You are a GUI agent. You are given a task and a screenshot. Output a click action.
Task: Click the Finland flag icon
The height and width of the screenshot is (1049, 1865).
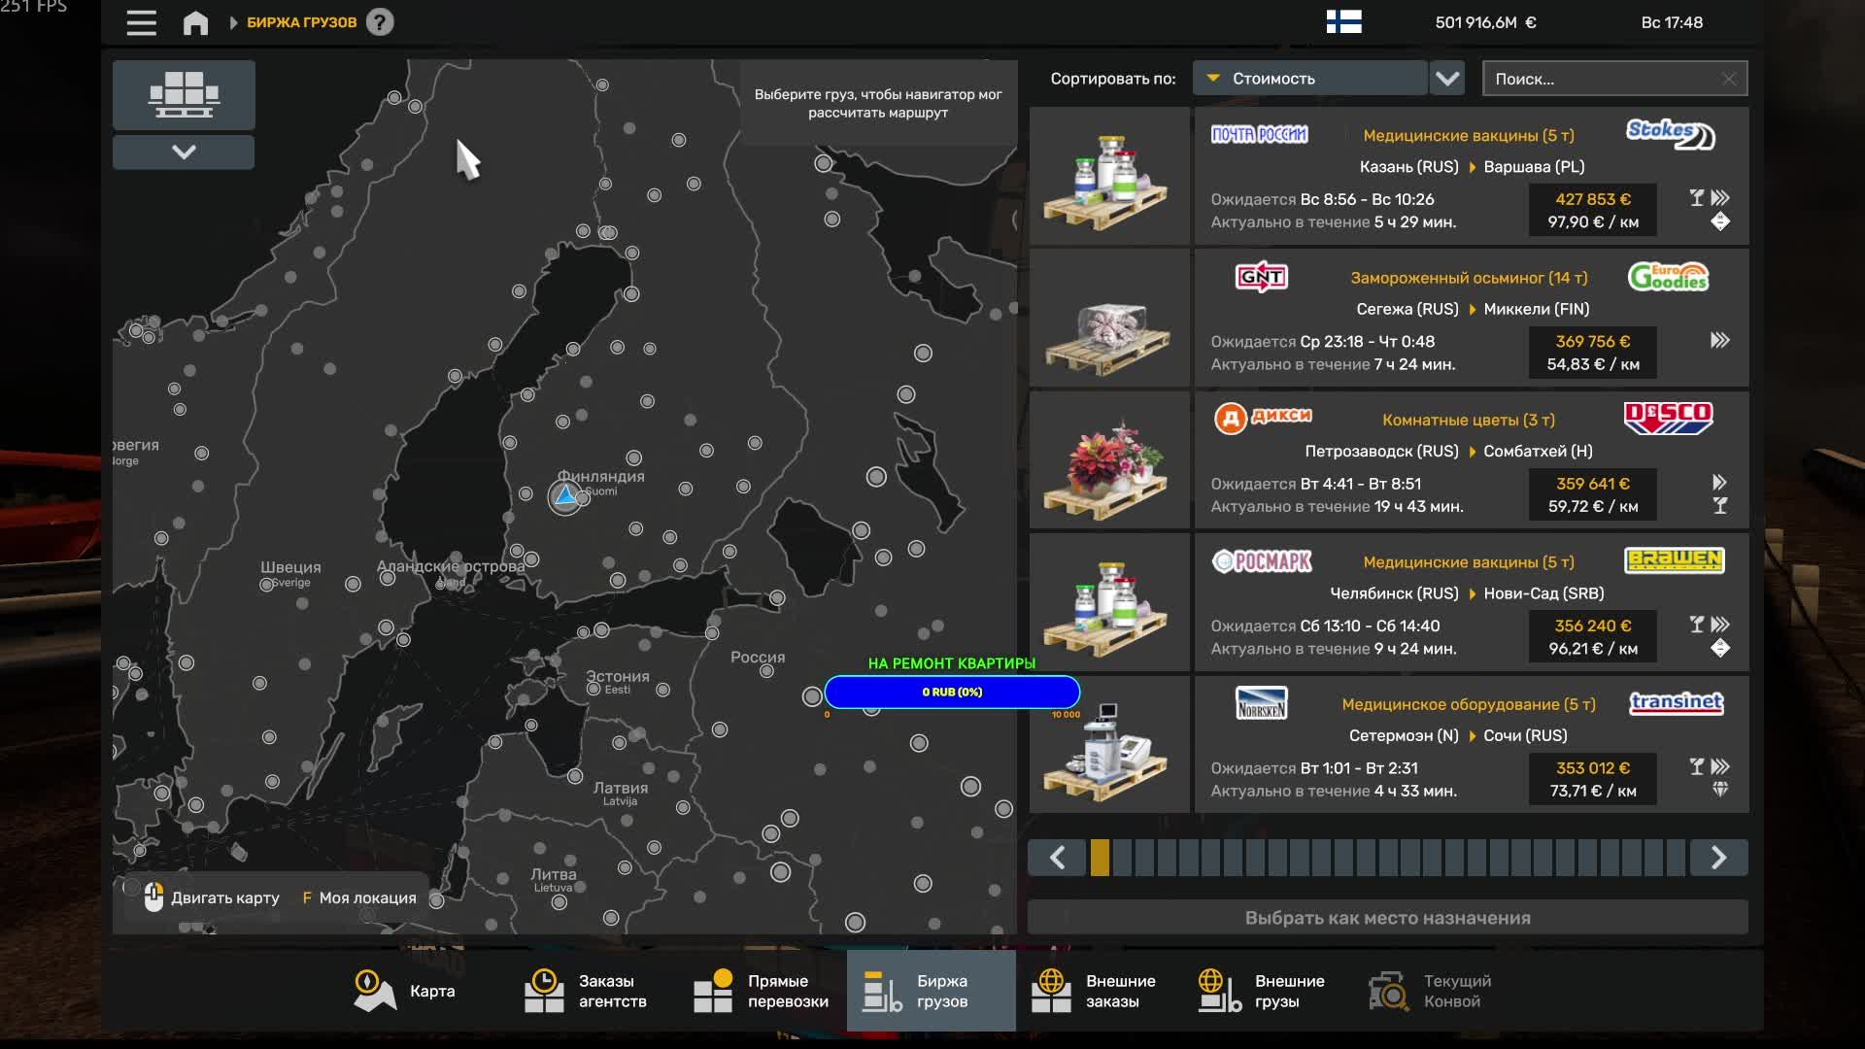coord(1345,21)
